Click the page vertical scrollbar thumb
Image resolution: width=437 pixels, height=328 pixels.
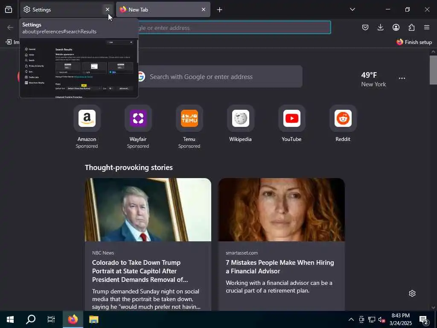coord(434,70)
